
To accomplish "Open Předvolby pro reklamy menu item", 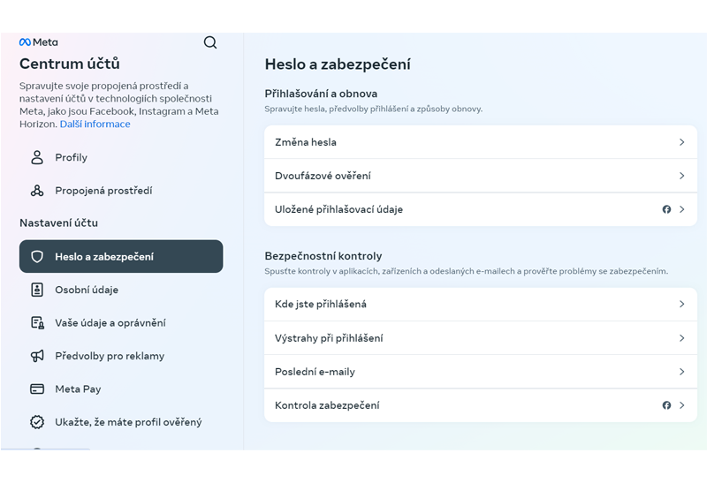I will click(121, 356).
